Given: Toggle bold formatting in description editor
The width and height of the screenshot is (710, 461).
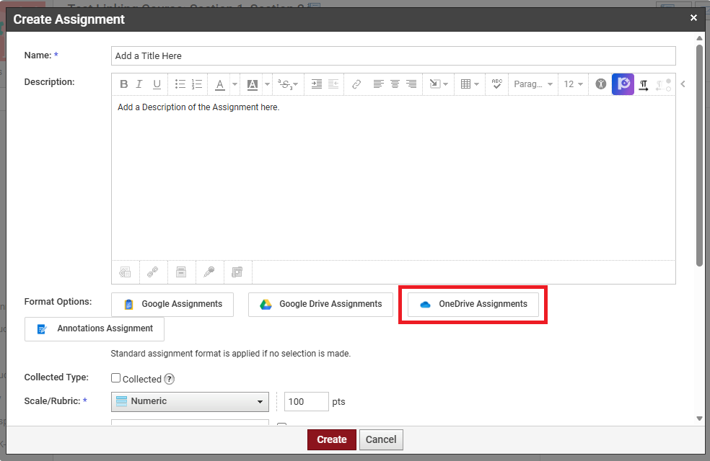Looking at the screenshot, I should [x=124, y=84].
